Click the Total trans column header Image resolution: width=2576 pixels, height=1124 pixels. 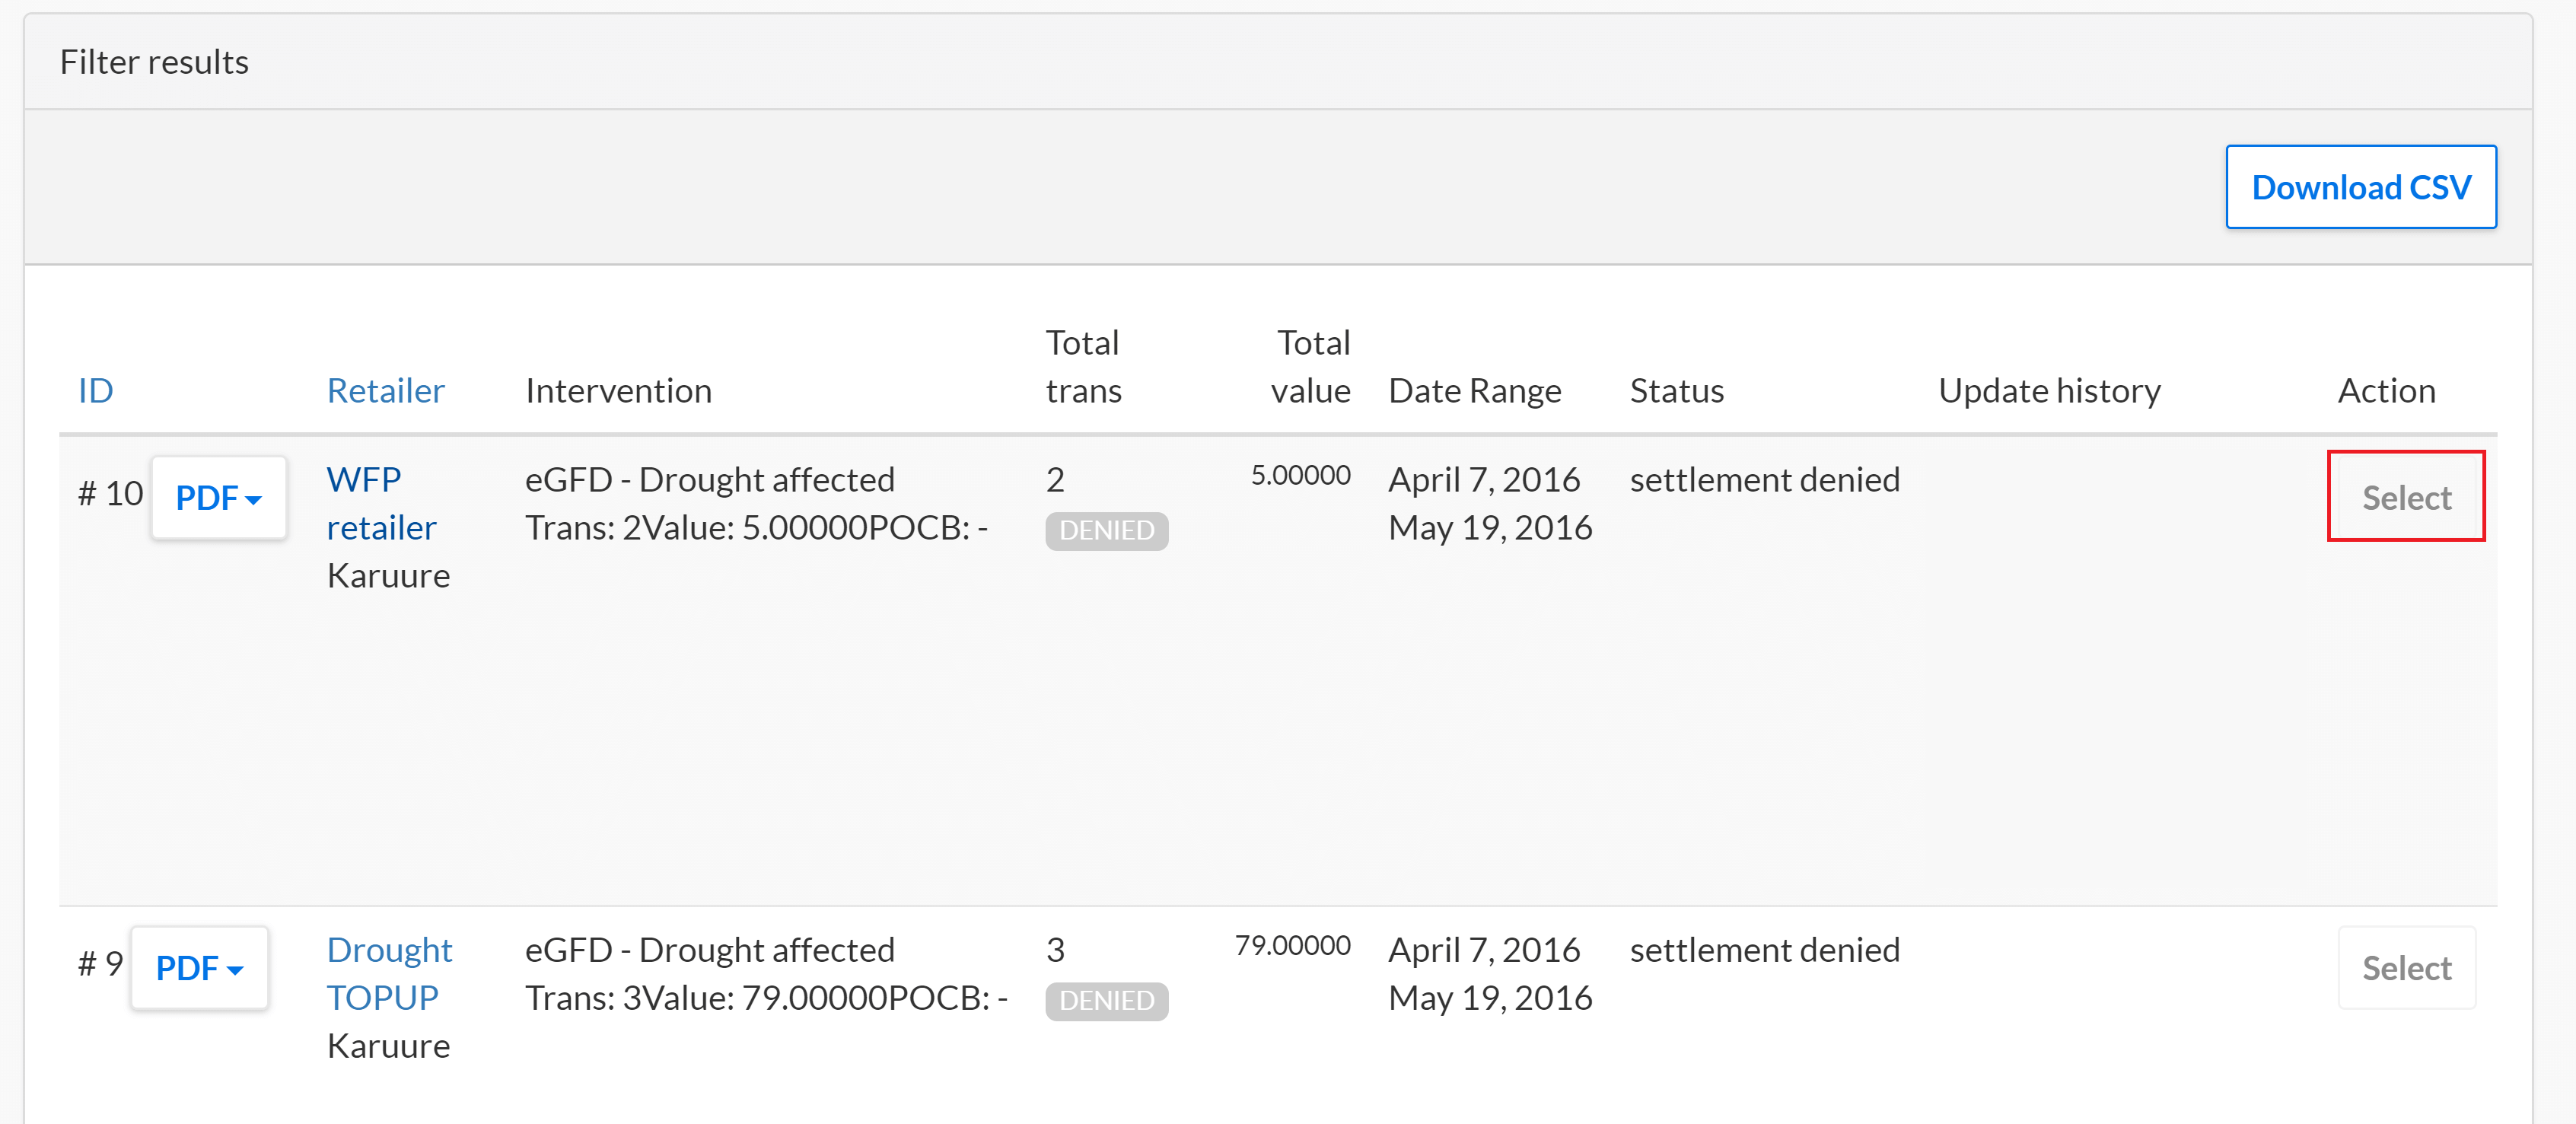click(1083, 366)
